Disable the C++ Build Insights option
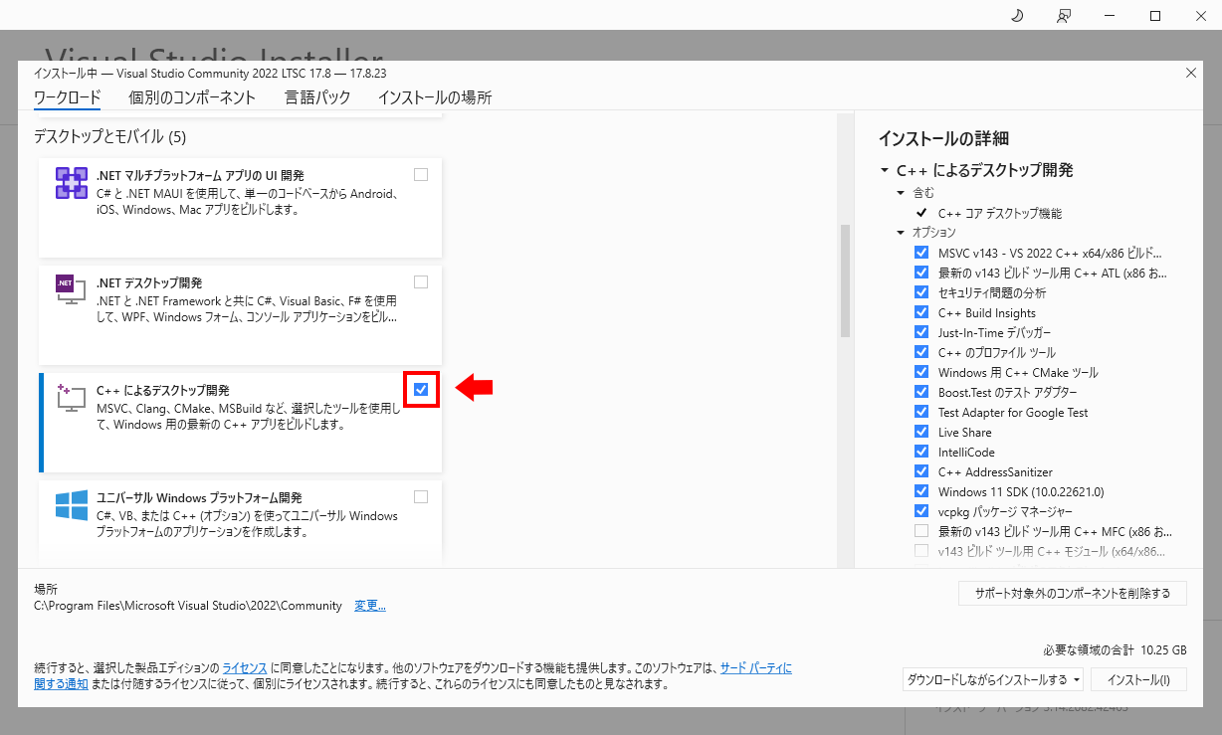Viewport: 1222px width, 735px height. [x=920, y=312]
